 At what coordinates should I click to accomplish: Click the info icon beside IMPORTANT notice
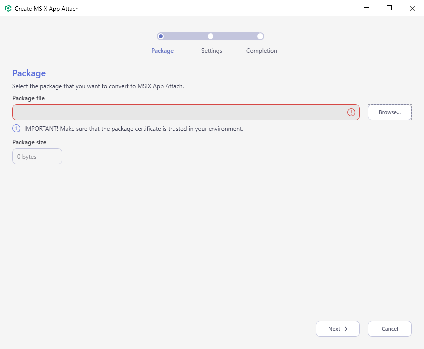(x=16, y=129)
